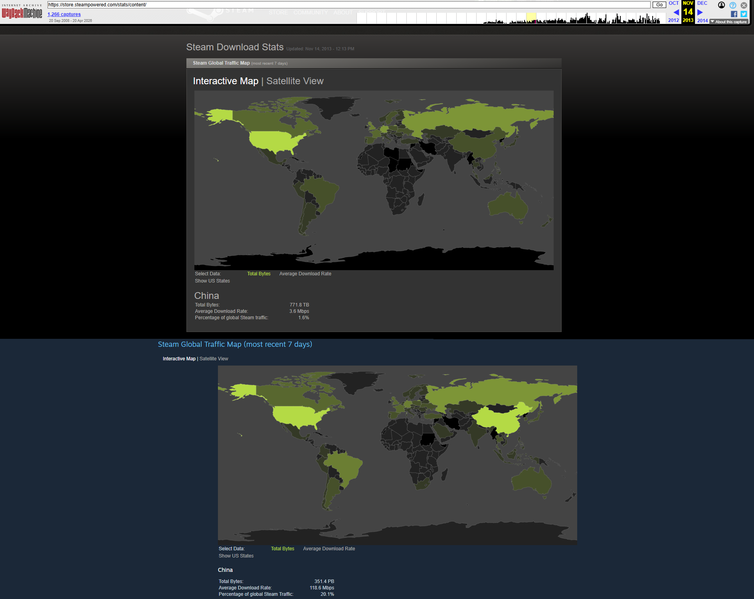The height and width of the screenshot is (599, 754).
Task: Jump to 2012 captures
Action: click(x=674, y=20)
